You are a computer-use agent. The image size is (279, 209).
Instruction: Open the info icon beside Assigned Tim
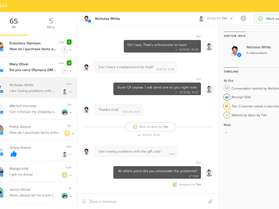[x=243, y=18]
